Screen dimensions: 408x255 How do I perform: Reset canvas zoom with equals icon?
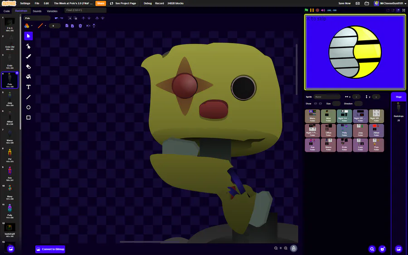coord(281,248)
